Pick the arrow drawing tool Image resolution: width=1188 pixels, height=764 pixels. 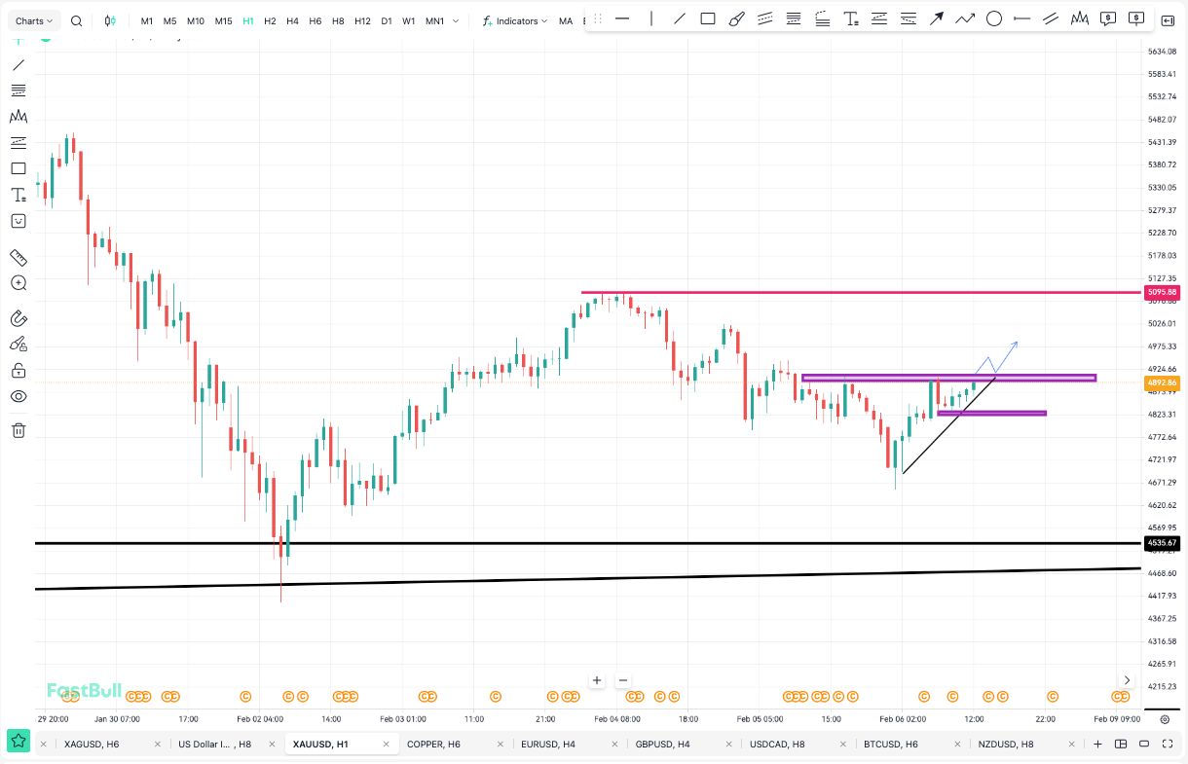click(937, 18)
